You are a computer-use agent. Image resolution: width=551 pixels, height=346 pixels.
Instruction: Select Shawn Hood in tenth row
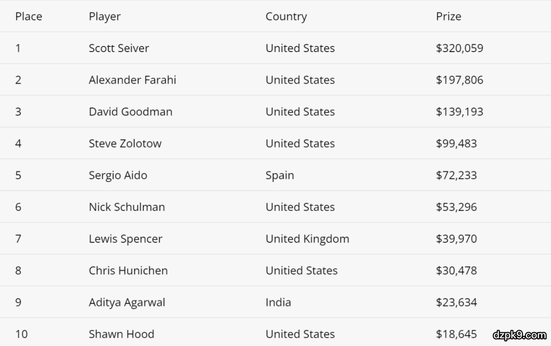(x=121, y=334)
